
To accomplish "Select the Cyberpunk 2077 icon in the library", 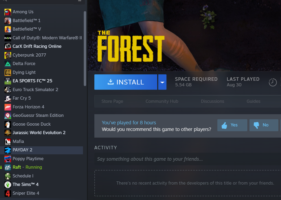I will coord(8,55).
